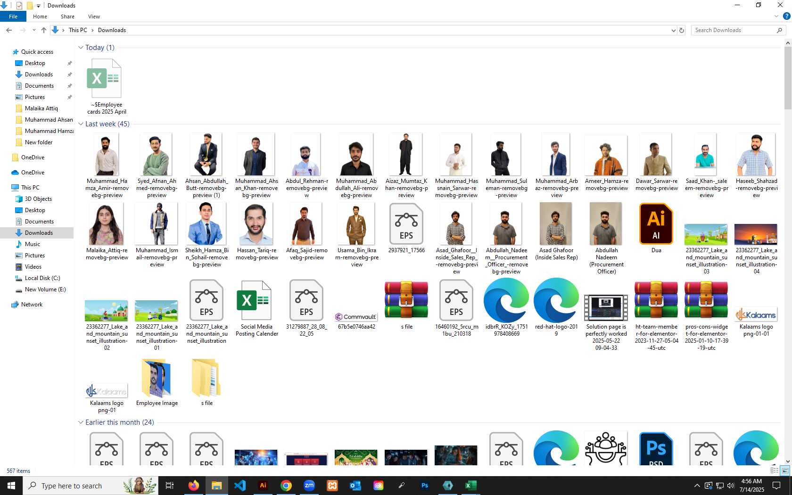Collapse the Earlier this month group

[x=81, y=422]
